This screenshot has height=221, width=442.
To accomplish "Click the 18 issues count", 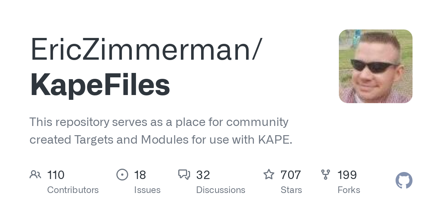I will (x=140, y=175).
